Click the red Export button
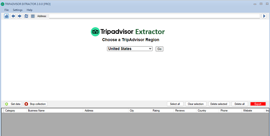The width and height of the screenshot is (270, 136). 258,104
